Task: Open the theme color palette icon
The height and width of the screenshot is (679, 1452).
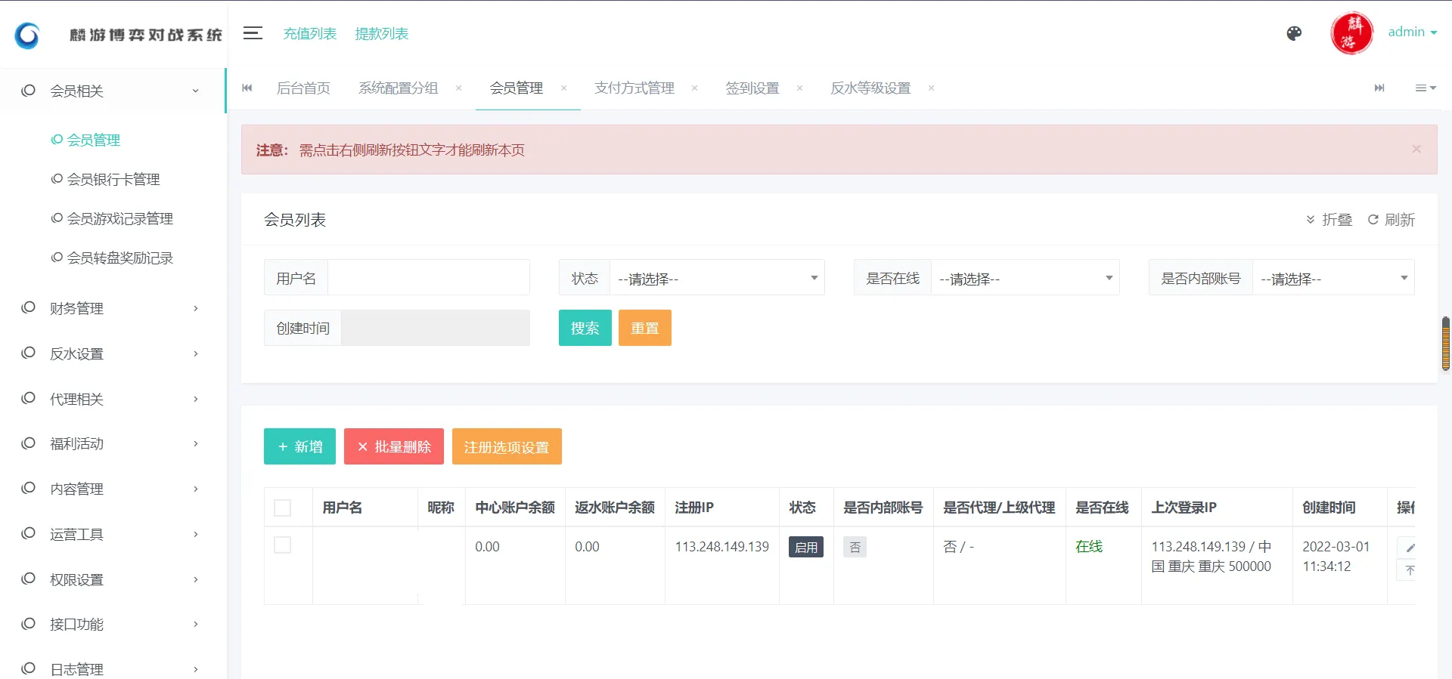Action: tap(1294, 33)
